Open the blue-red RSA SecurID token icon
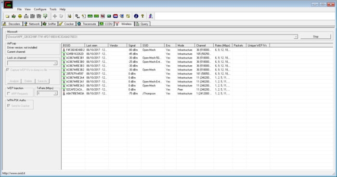Viewport: 337px width, 177px height. (x=116, y=16)
